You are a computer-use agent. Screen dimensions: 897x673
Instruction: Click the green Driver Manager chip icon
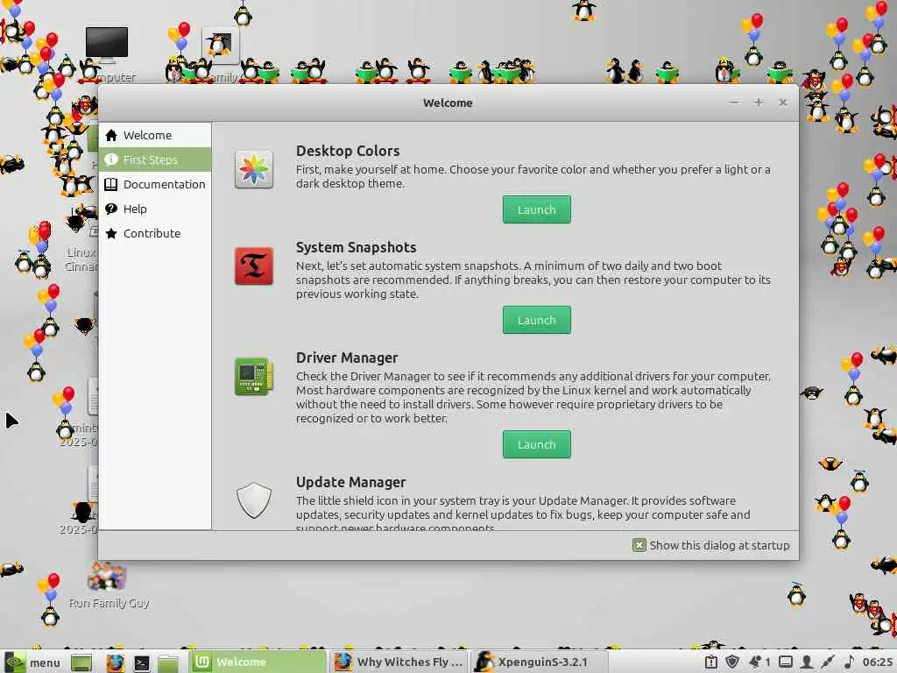254,377
